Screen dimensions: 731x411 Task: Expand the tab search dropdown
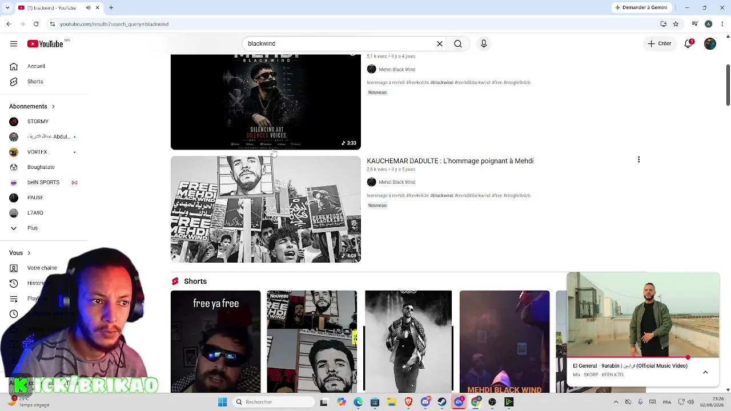6,7
